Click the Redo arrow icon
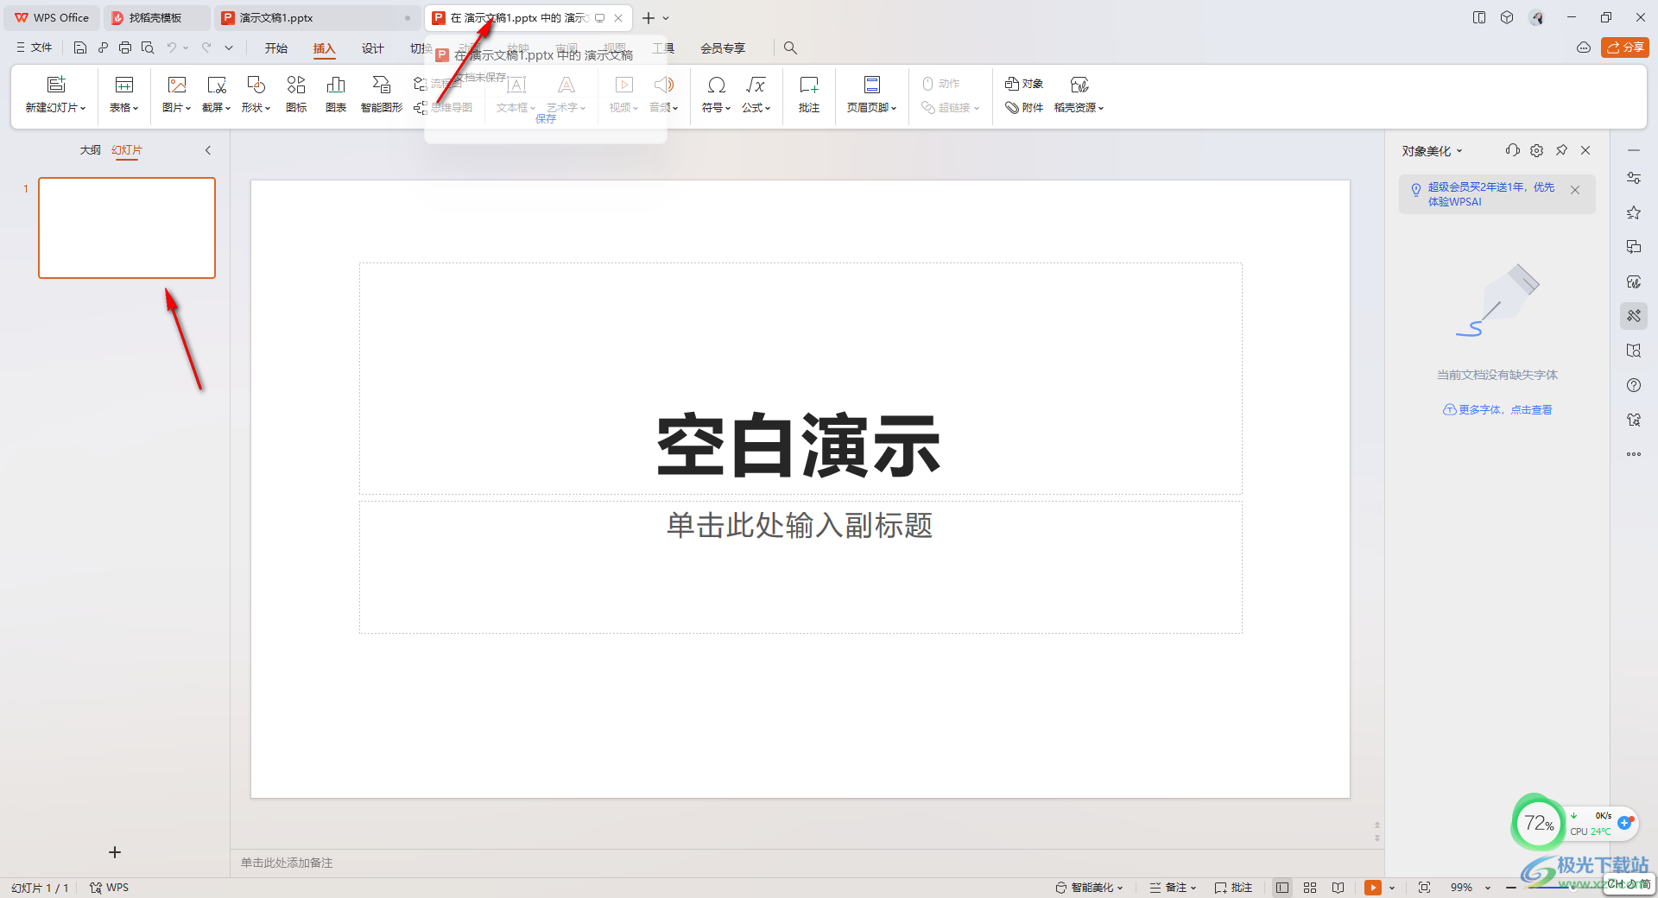This screenshot has width=1658, height=898. (206, 47)
